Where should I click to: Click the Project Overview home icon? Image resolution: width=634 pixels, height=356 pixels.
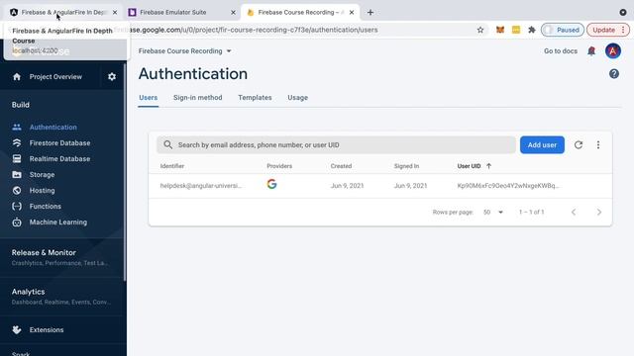coord(17,77)
